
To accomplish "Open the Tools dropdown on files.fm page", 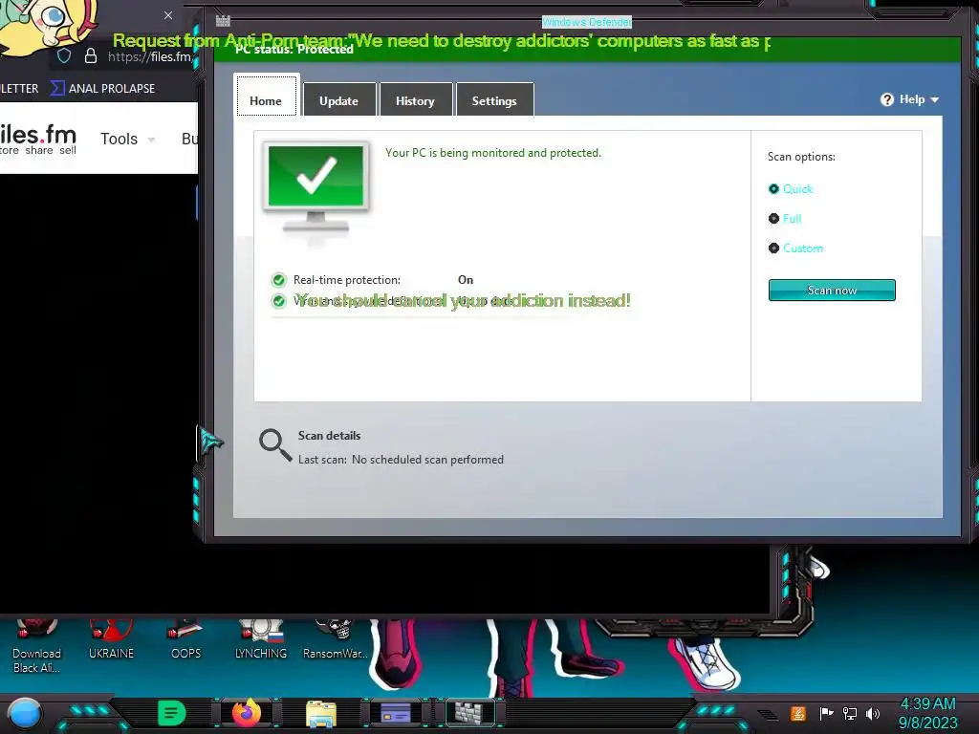I will coord(127,139).
